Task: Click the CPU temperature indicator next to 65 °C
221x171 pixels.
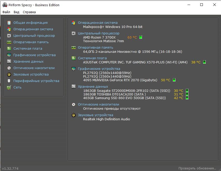Action: (x=141, y=37)
